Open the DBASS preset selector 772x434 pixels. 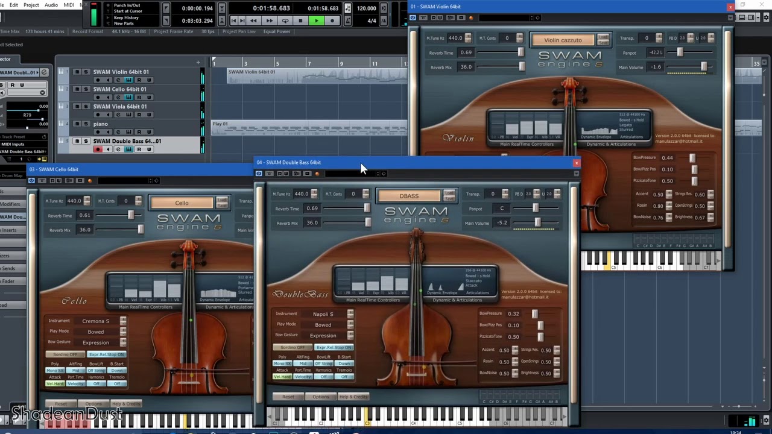[409, 196]
